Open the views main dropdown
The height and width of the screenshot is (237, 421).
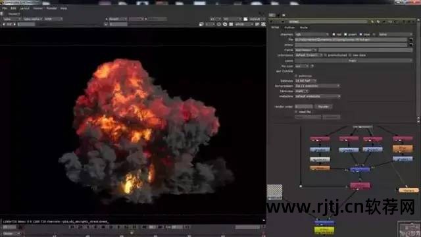354,61
